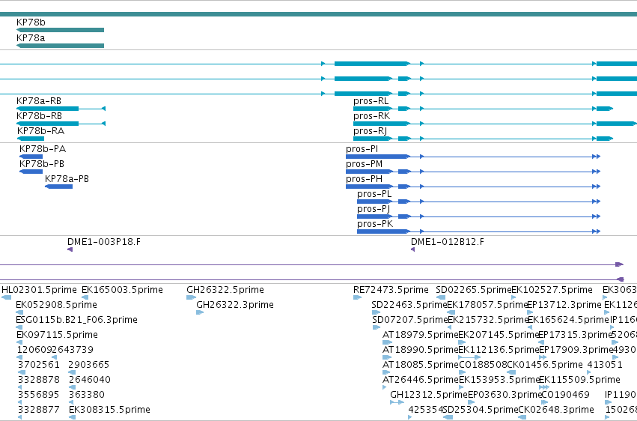Select the GH12312.5prime EST
The height and width of the screenshot is (421, 637).
point(397,403)
